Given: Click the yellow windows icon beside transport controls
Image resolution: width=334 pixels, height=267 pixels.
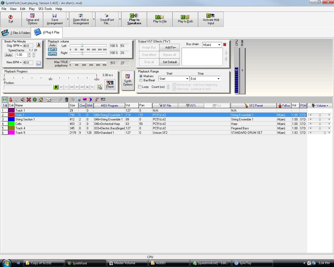Looking at the screenshot, I should click(x=100, y=87).
